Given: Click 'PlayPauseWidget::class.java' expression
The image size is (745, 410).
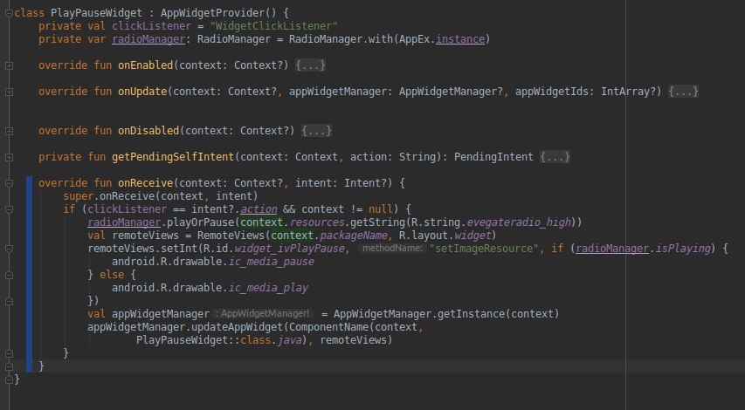Looking at the screenshot, I should pos(218,339).
